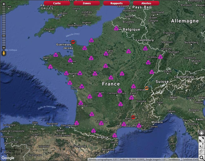
Task: Open the Zones tab
Action: pyautogui.click(x=87, y=3)
